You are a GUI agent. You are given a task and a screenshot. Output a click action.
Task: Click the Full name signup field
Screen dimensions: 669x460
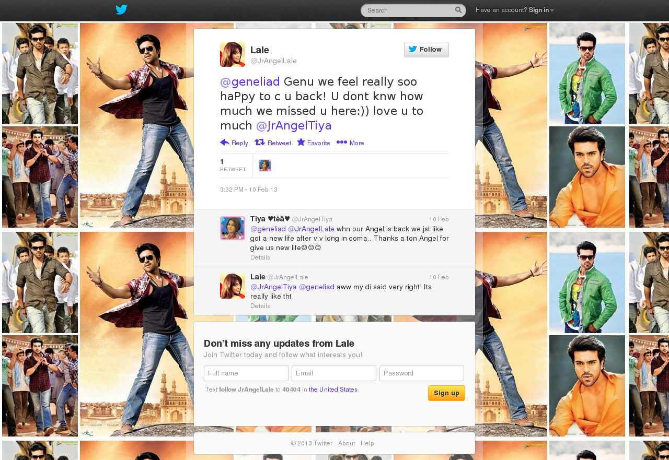pyautogui.click(x=246, y=373)
